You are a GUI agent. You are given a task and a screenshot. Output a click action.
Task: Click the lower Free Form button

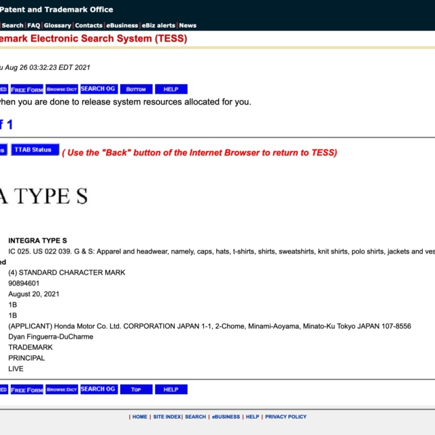coord(27,389)
